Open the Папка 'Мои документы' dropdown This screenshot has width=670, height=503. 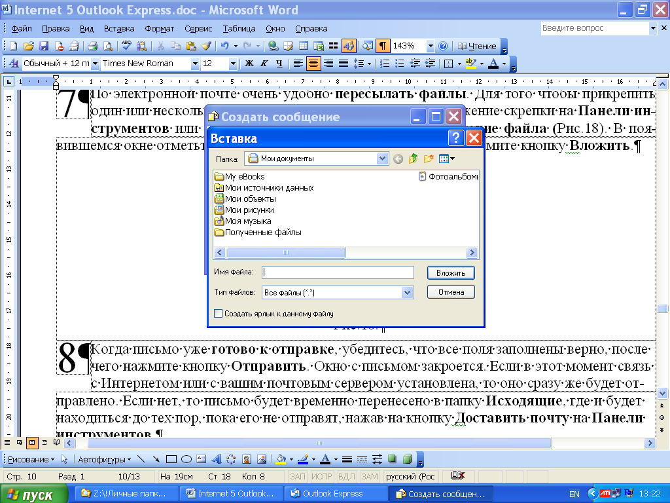382,158
